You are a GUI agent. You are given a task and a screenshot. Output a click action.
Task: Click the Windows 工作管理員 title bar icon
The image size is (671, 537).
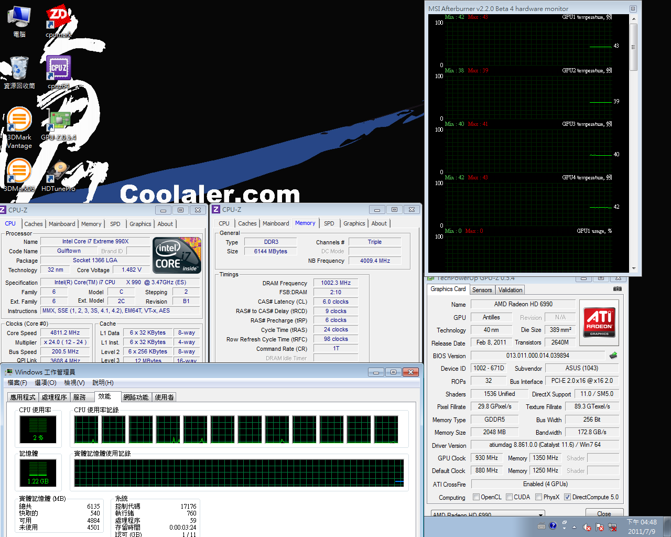pyautogui.click(x=9, y=372)
